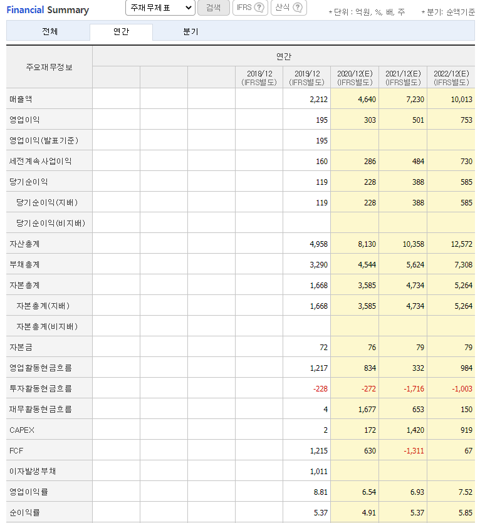Click the 당기순이익 row label
The image size is (480, 523).
[28, 182]
